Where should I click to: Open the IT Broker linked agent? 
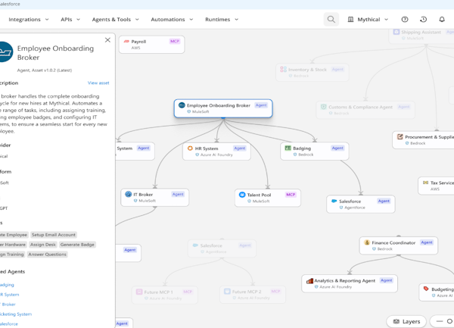(x=8, y=305)
